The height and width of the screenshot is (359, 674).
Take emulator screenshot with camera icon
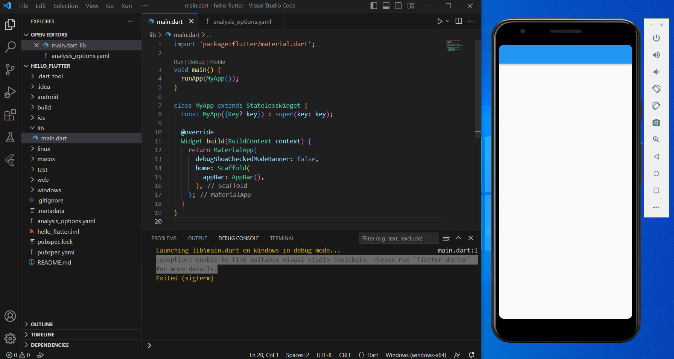(656, 123)
